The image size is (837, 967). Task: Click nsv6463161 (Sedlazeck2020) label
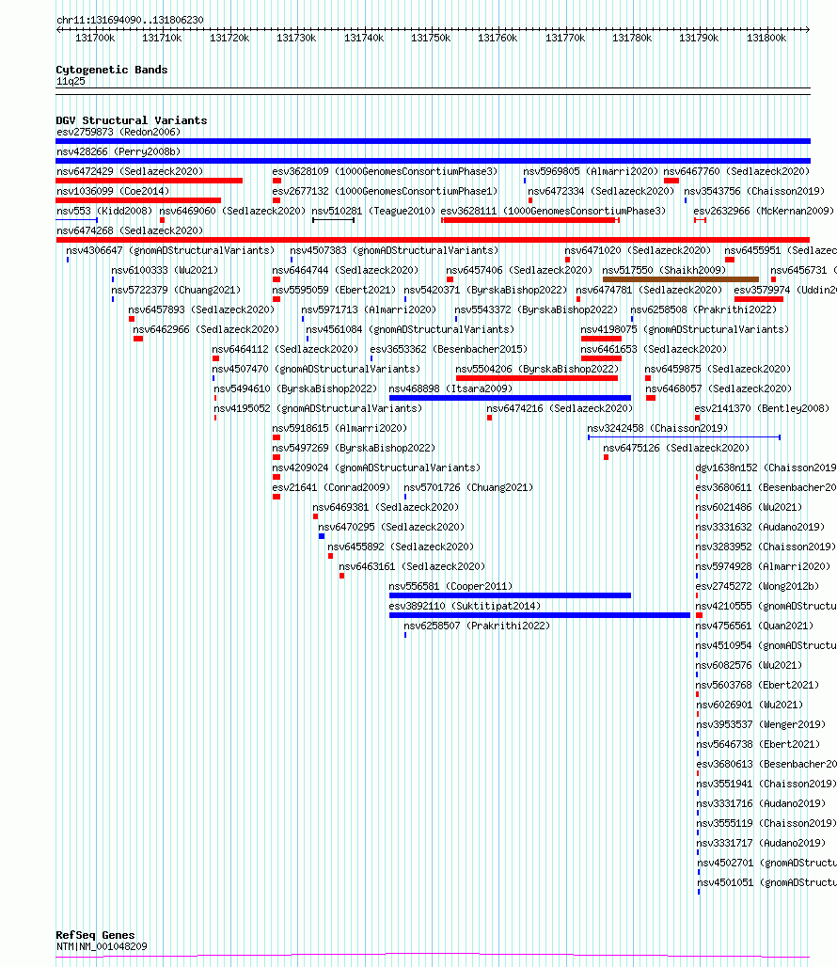[412, 566]
